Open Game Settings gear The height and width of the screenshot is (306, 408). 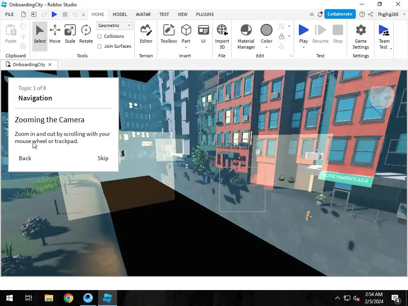pyautogui.click(x=361, y=36)
